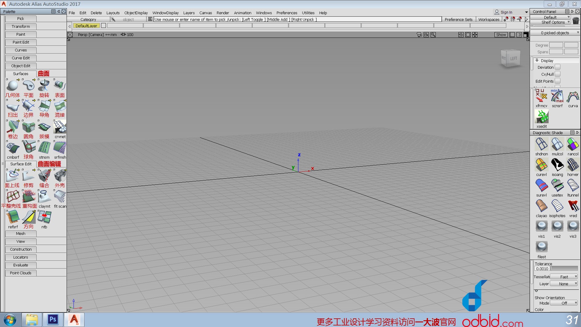Viewport: 581px width, 327px height.
Task: Toggle the DefaultLayer visibility box
Action: pyautogui.click(x=104, y=26)
